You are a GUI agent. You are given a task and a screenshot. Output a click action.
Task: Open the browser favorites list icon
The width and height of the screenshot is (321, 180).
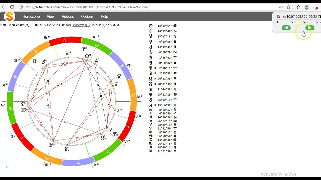click(298, 7)
